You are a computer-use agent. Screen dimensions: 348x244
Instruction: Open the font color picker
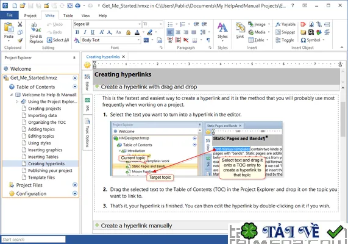tap(137, 32)
